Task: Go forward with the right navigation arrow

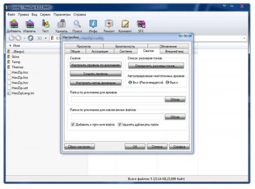Action: pyautogui.click(x=18, y=38)
